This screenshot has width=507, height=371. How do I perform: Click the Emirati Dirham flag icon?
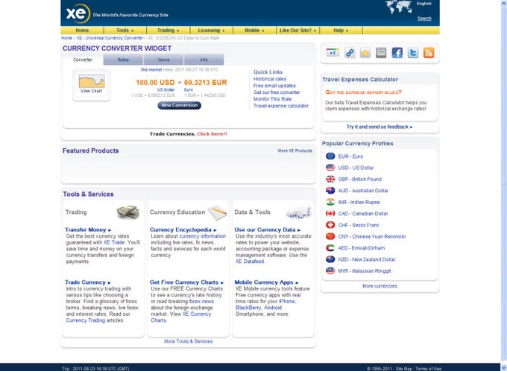tap(330, 248)
